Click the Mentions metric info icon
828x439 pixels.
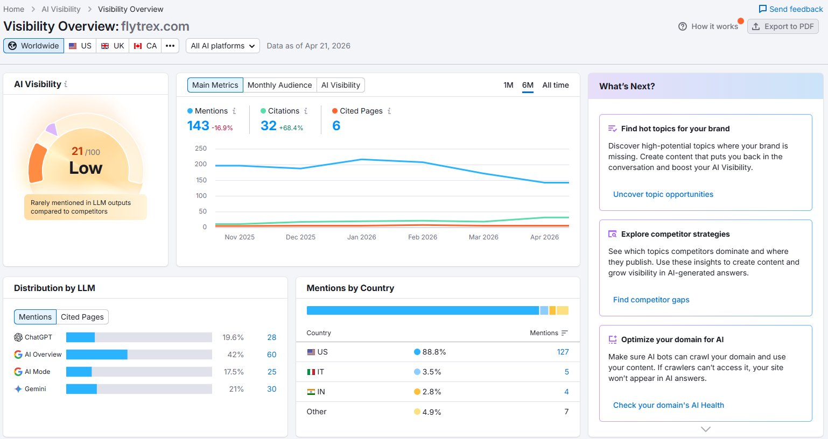pyautogui.click(x=234, y=111)
